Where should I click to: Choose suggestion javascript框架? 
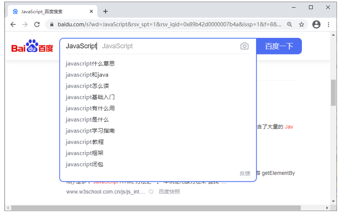84,153
